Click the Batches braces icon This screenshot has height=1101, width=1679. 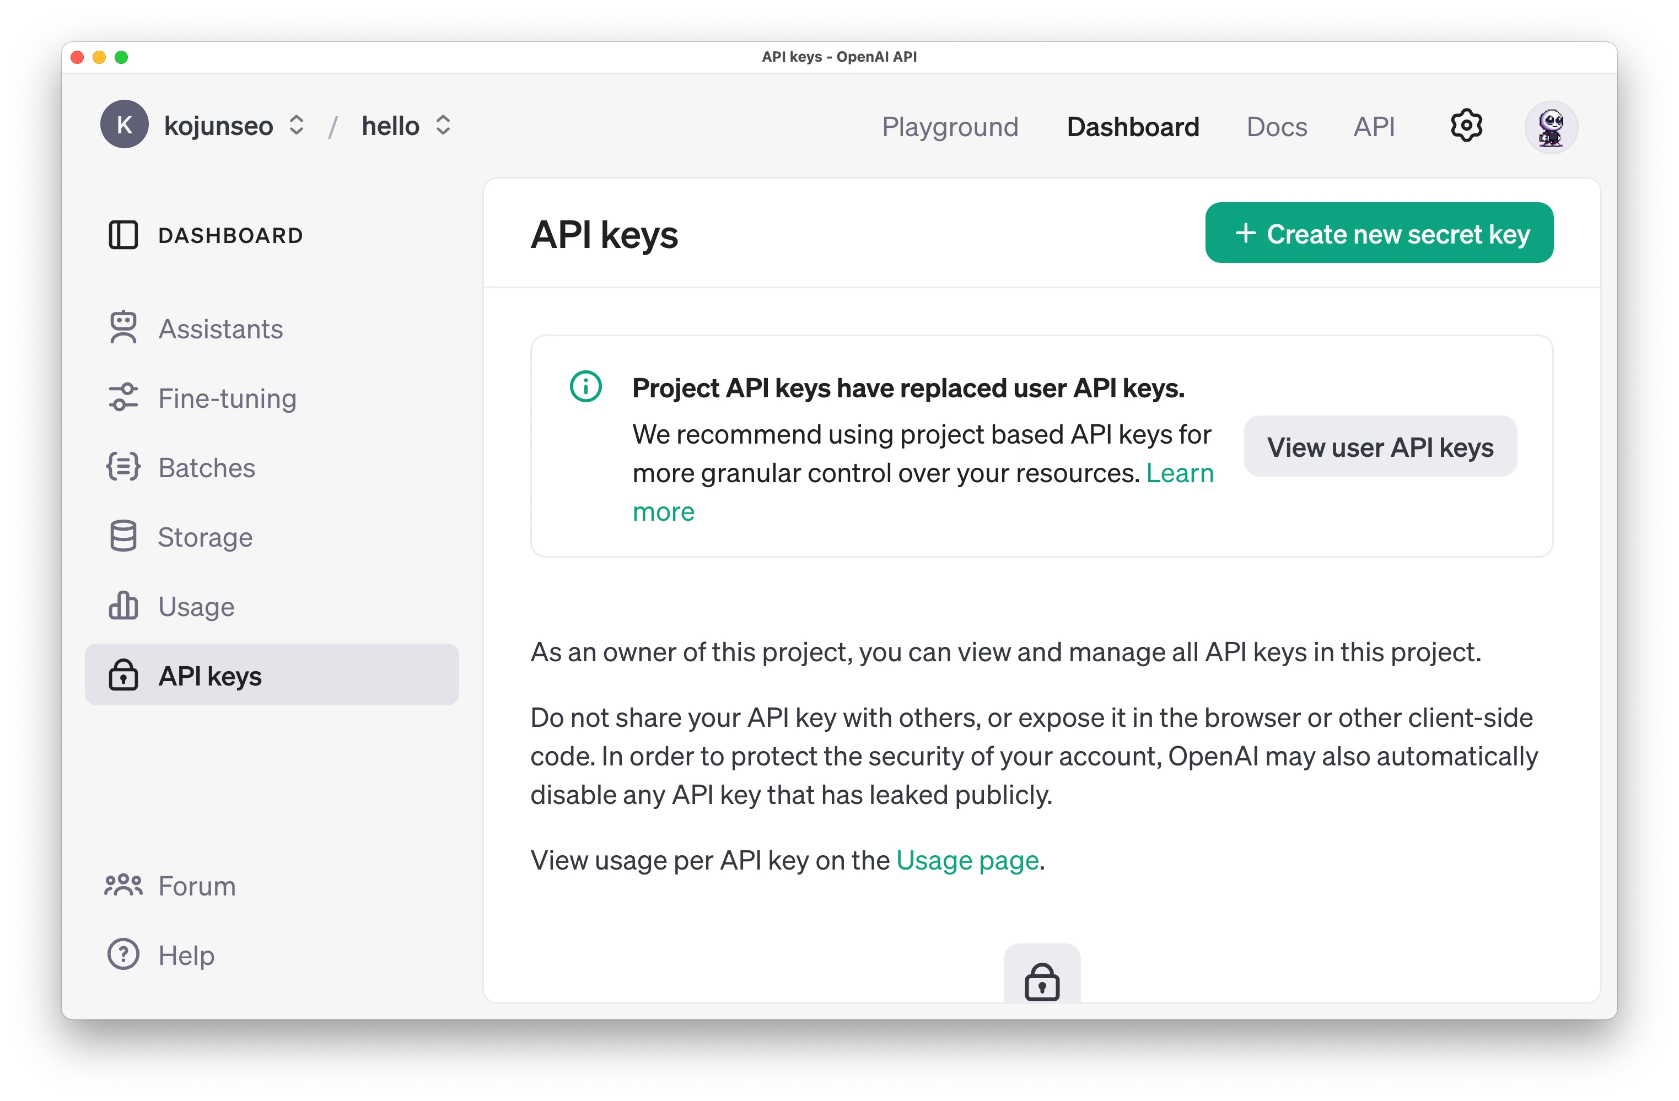123,467
